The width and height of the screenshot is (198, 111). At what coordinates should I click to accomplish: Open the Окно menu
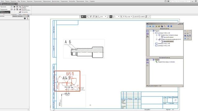tap(87, 1)
